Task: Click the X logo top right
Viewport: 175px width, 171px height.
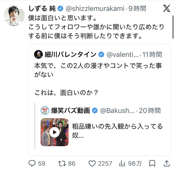Action: pos(167,8)
